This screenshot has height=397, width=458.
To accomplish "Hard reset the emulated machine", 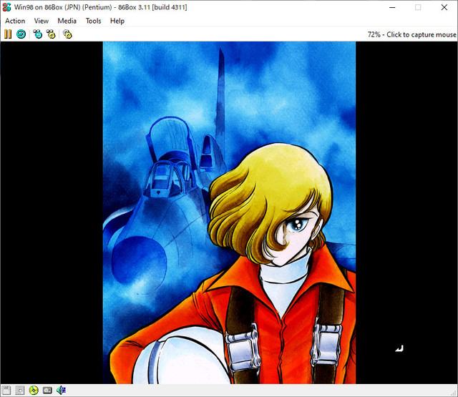I will click(x=21, y=34).
